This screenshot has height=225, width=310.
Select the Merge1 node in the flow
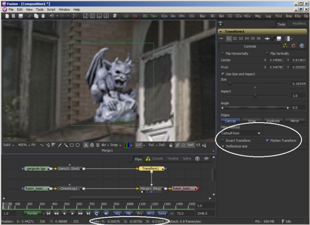(x=151, y=188)
